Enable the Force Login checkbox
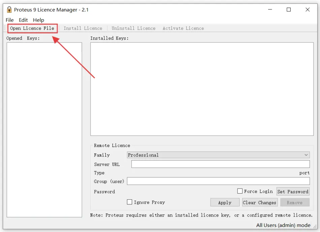 coord(240,191)
